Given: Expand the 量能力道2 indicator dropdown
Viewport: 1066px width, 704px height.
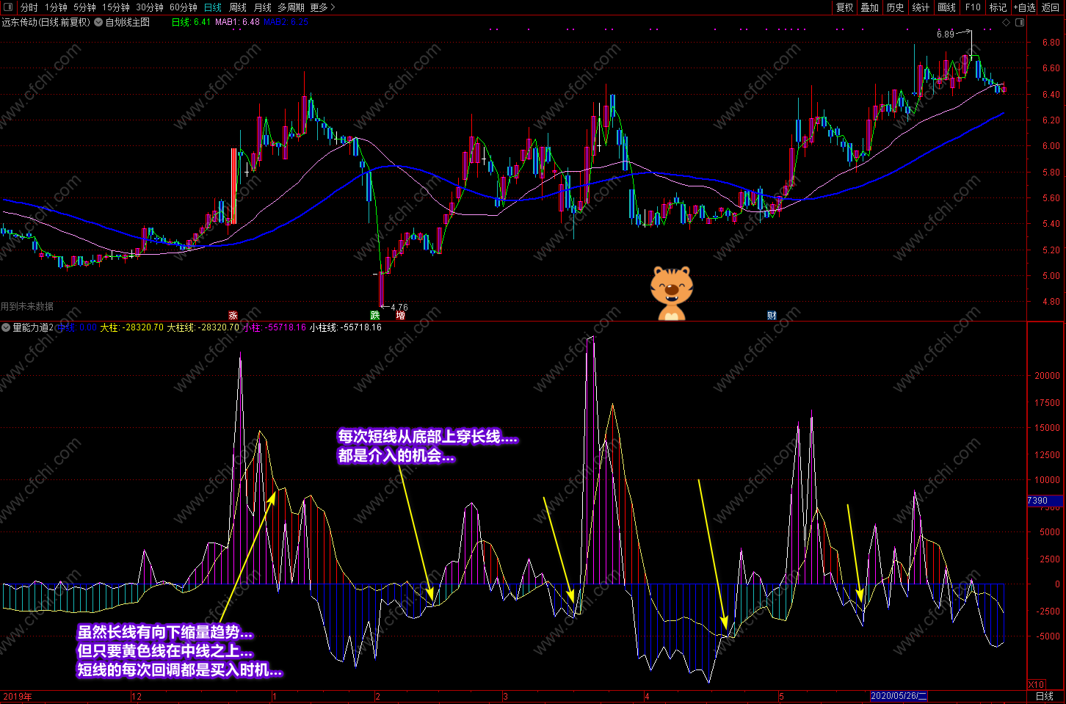Looking at the screenshot, I should point(6,327).
